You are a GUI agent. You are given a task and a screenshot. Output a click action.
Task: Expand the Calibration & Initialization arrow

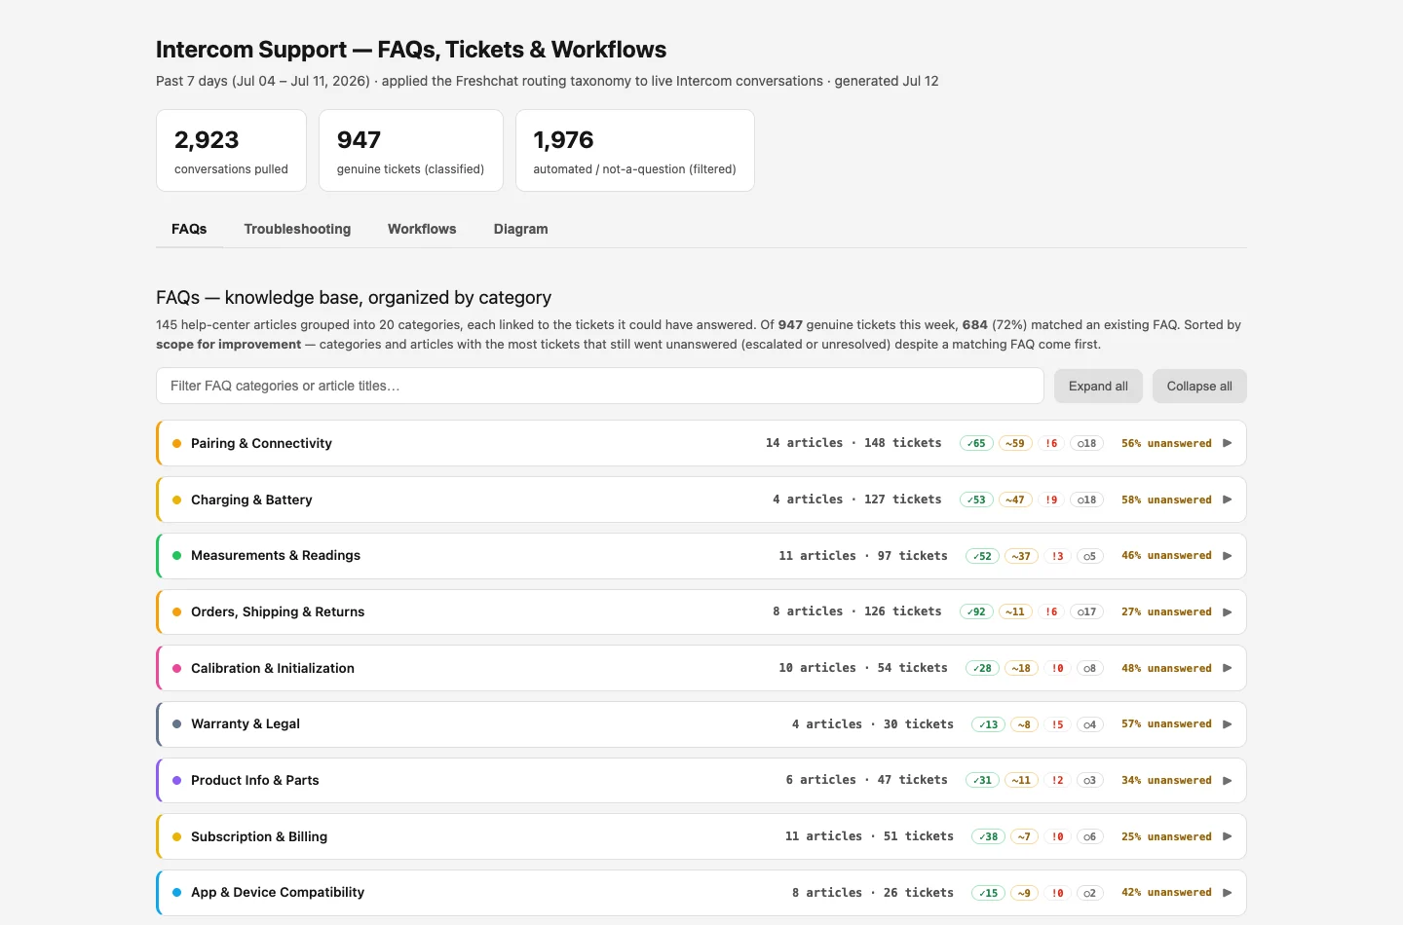[x=1228, y=668]
